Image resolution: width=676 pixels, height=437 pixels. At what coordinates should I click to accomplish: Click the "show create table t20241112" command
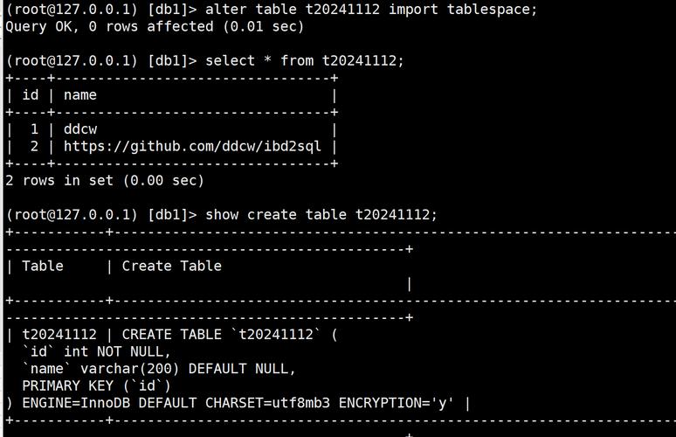pos(321,214)
